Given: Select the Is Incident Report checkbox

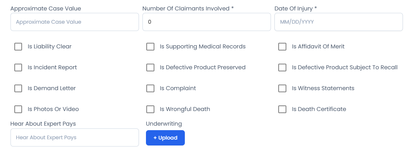Looking at the screenshot, I should (x=18, y=68).
